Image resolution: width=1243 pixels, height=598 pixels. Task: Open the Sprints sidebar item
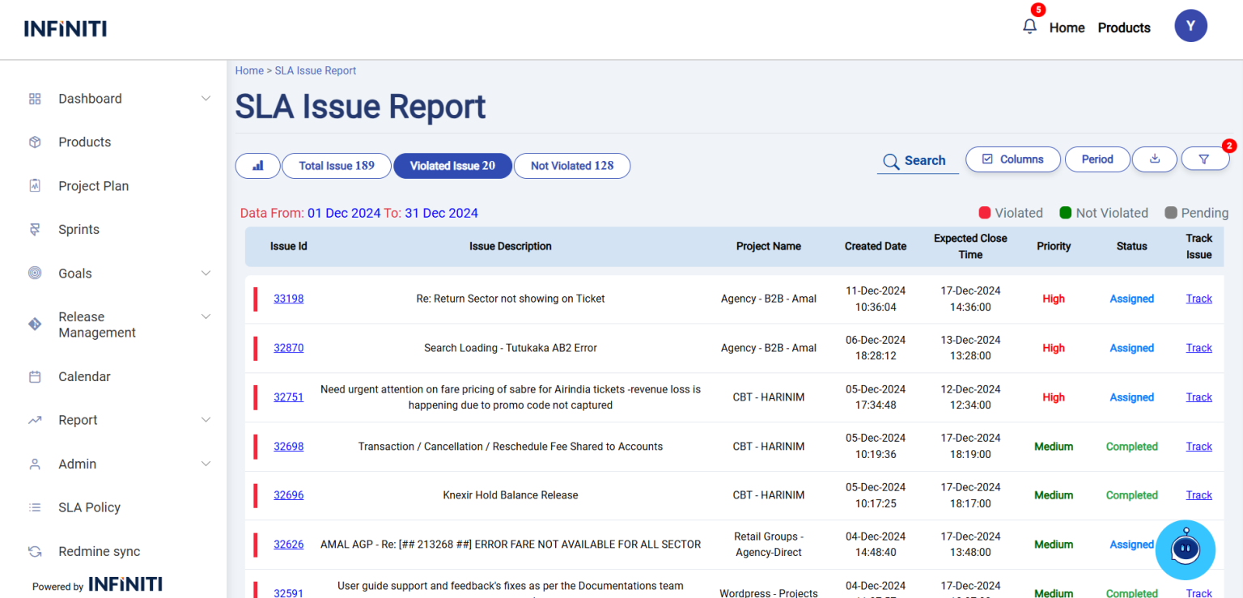[78, 229]
